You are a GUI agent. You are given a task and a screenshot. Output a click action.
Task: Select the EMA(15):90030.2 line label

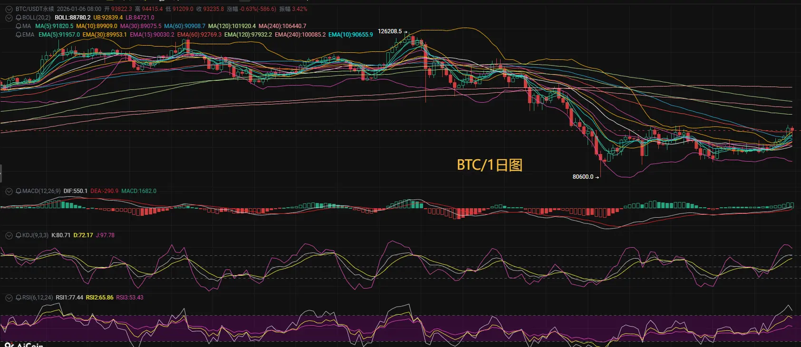(152, 35)
